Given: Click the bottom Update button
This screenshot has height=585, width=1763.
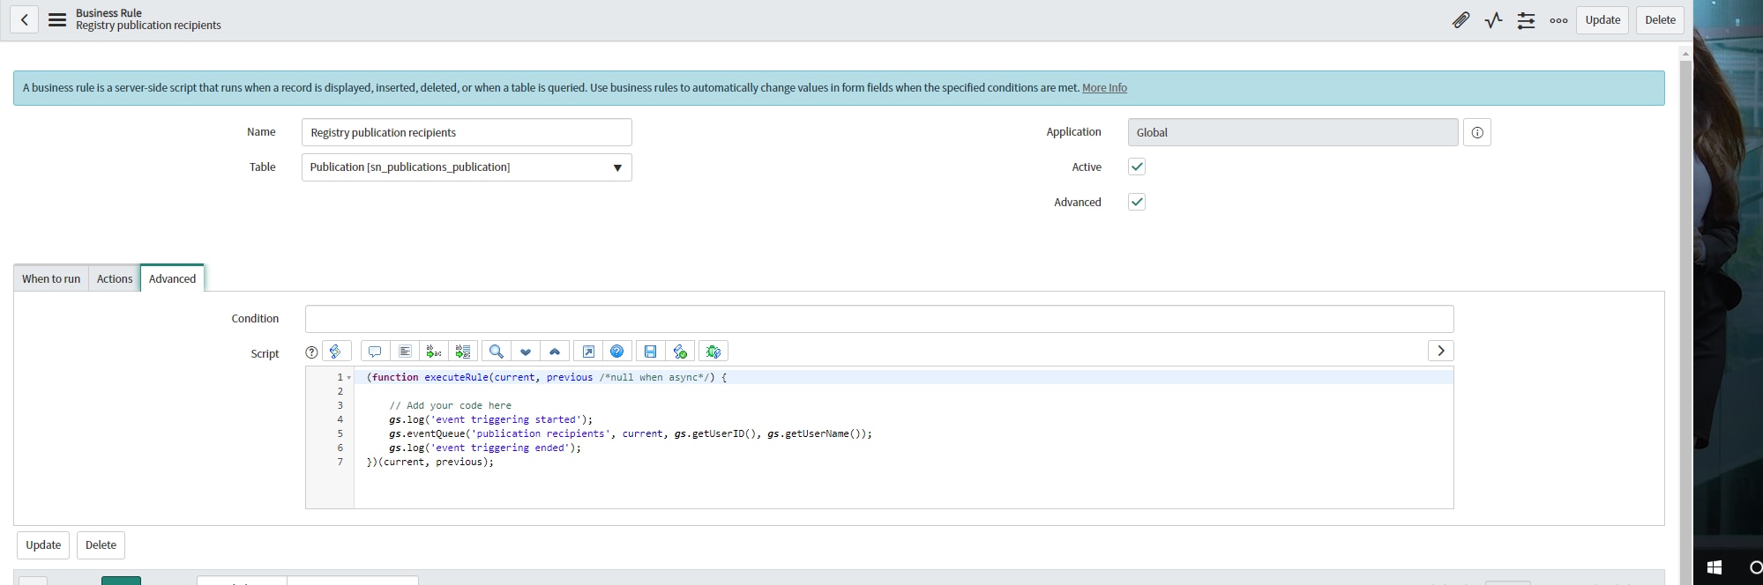Looking at the screenshot, I should pyautogui.click(x=43, y=545).
